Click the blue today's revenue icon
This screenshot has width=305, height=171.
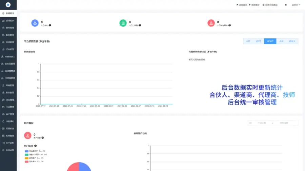tap(35, 23)
